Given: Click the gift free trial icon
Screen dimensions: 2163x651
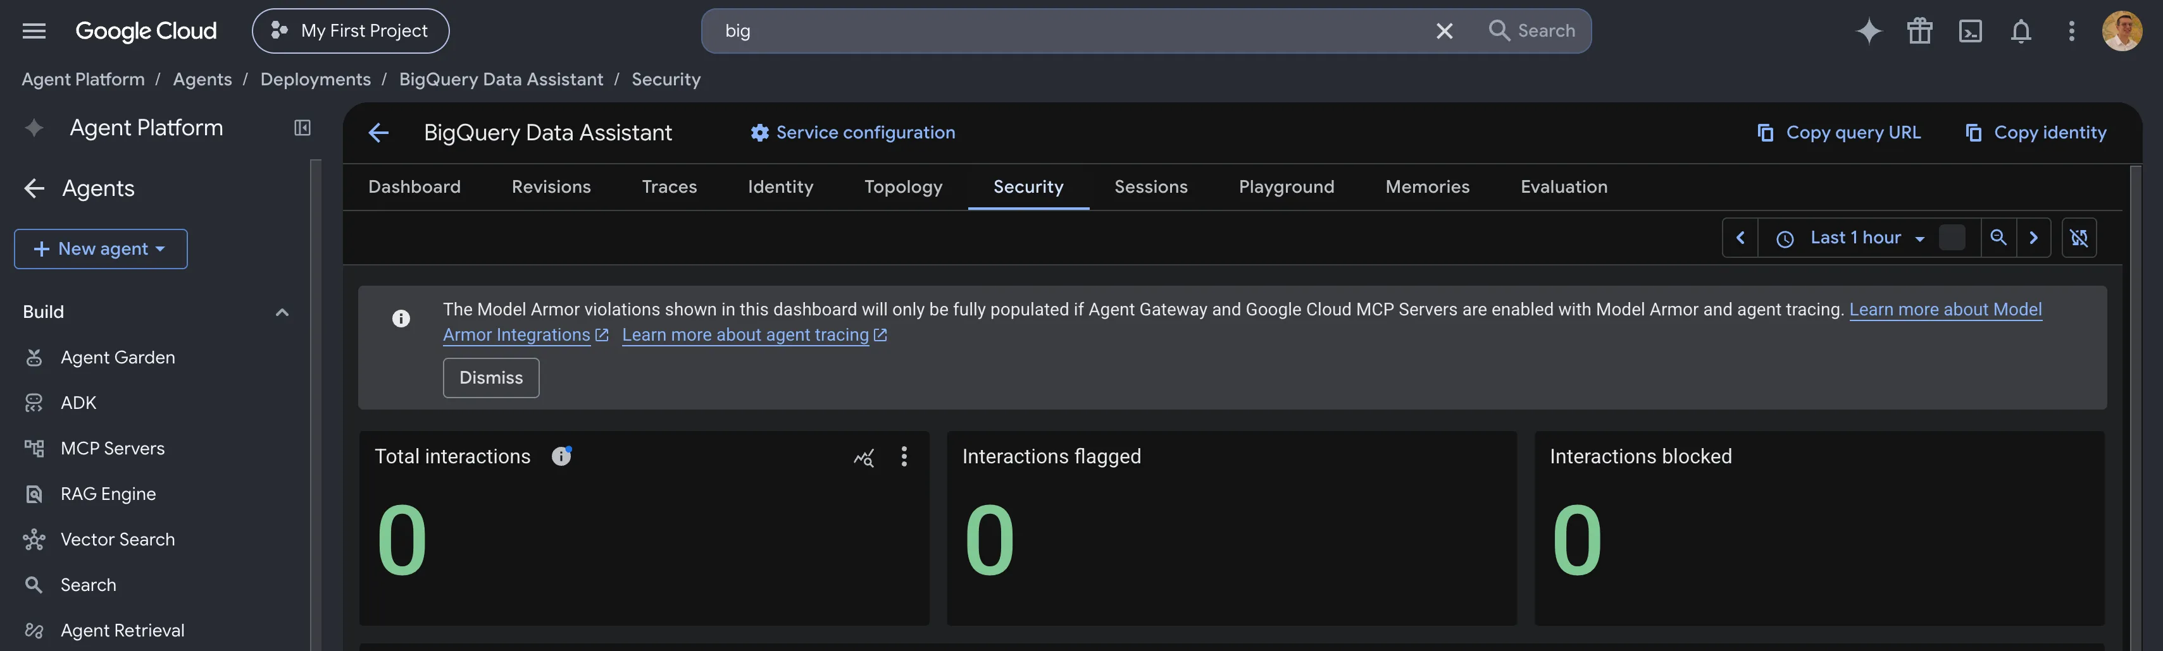Looking at the screenshot, I should pyautogui.click(x=1919, y=31).
